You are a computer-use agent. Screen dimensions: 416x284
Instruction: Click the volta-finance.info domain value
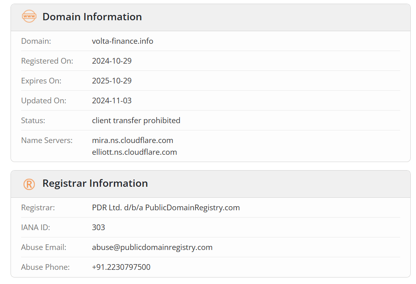pos(122,41)
